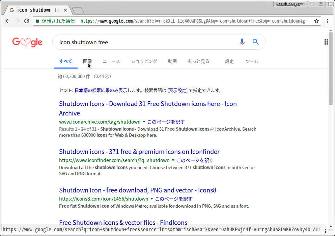
Task: Switch to the ショッピング tab
Action: click(x=144, y=61)
